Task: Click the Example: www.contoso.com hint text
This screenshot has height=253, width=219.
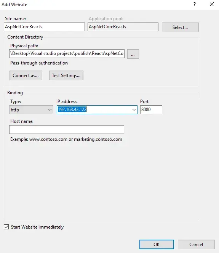Action: (66, 139)
